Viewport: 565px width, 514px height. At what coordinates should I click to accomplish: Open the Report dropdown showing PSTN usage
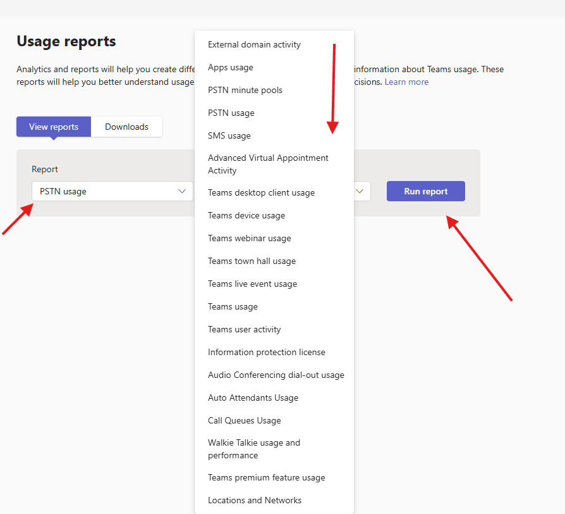tap(112, 191)
